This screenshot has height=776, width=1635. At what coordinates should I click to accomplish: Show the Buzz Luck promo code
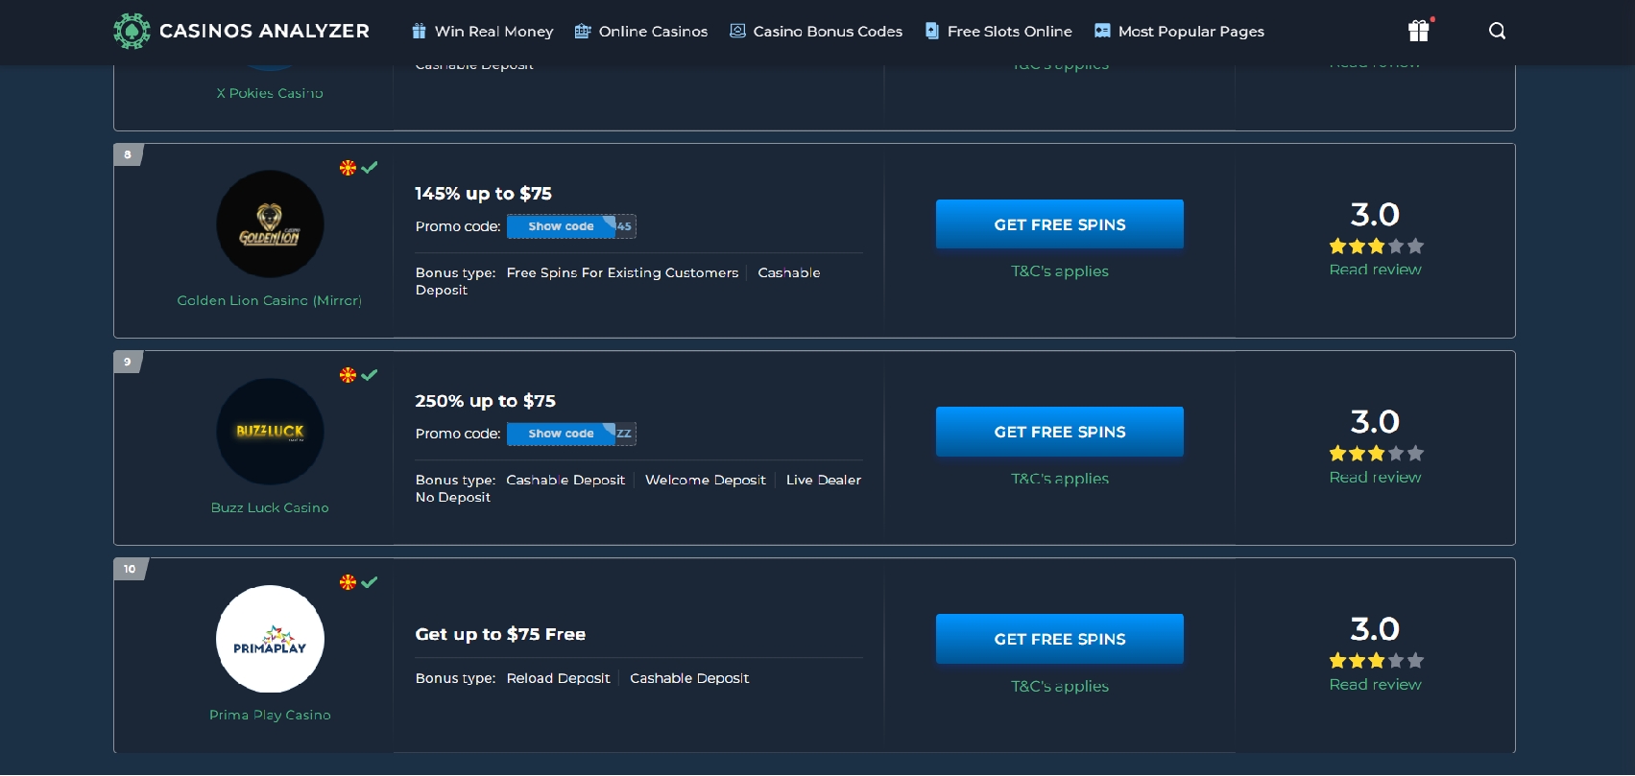(562, 434)
